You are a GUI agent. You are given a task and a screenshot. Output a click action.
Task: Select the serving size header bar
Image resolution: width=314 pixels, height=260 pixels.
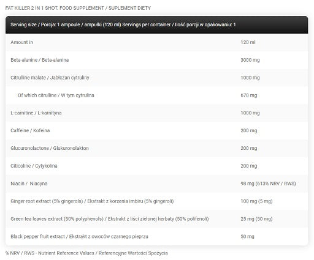click(157, 24)
